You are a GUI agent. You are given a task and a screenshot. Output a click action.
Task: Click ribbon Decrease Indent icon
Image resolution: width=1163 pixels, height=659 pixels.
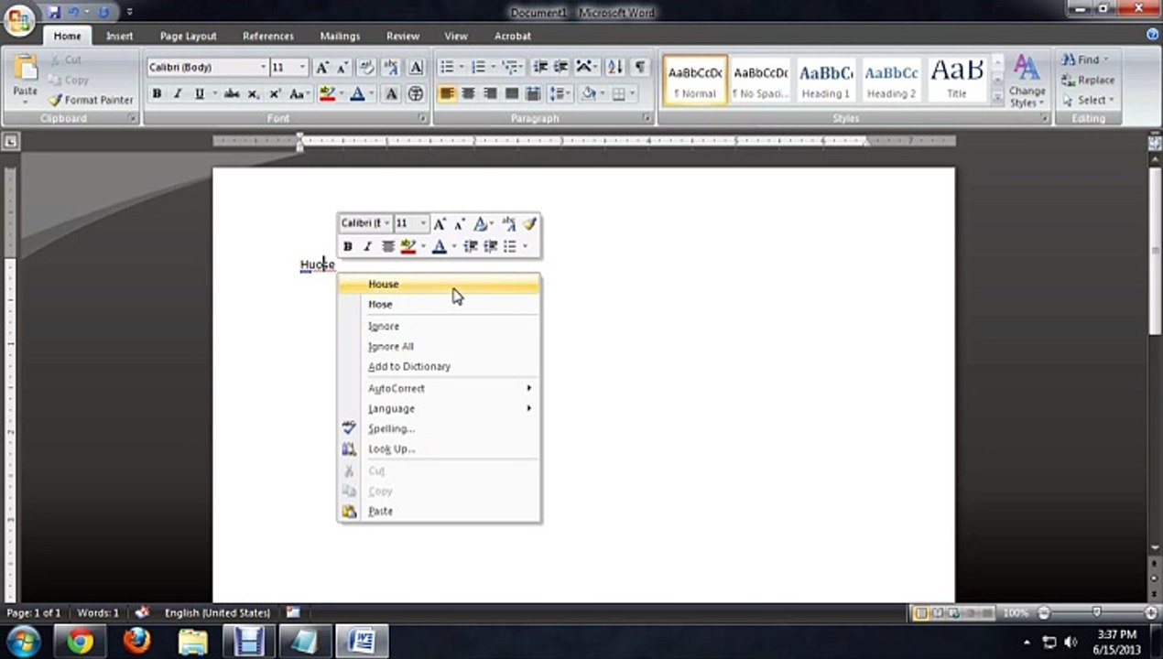coord(540,68)
